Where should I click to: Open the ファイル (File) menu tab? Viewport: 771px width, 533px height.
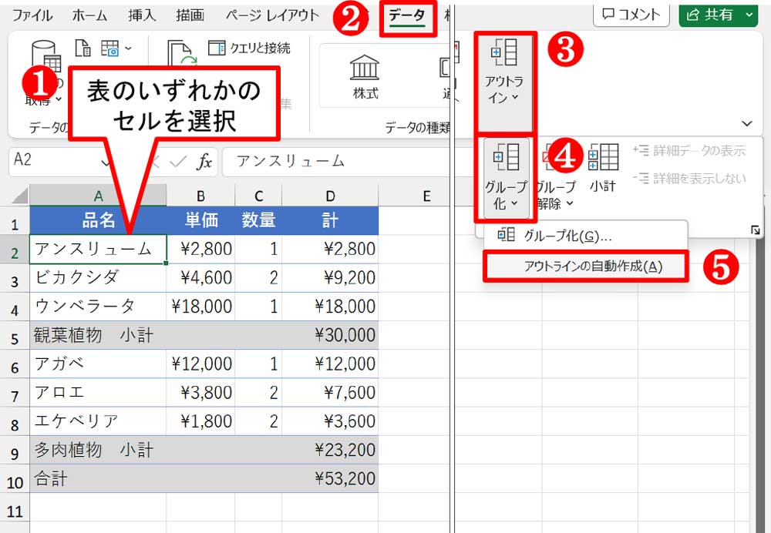coord(33,15)
